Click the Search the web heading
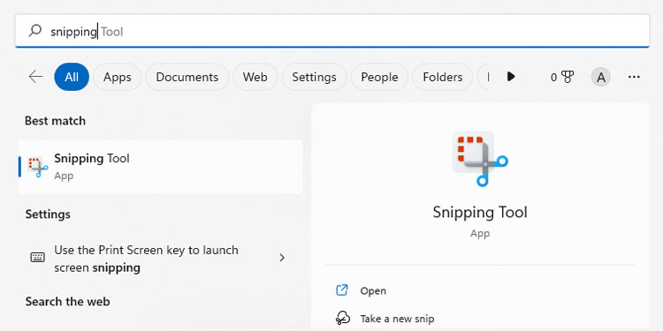 click(68, 302)
